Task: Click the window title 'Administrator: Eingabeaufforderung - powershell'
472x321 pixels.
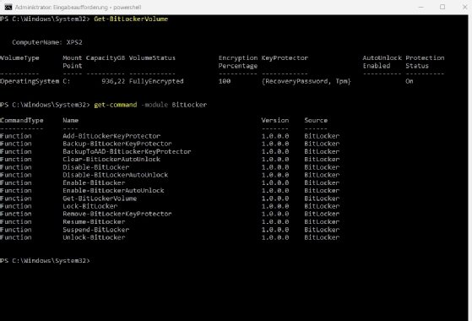Action: [x=78, y=8]
